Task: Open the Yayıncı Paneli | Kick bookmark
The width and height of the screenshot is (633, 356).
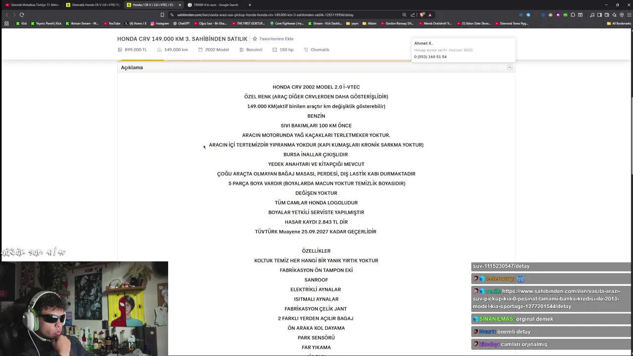Action: pyautogui.click(x=46, y=23)
